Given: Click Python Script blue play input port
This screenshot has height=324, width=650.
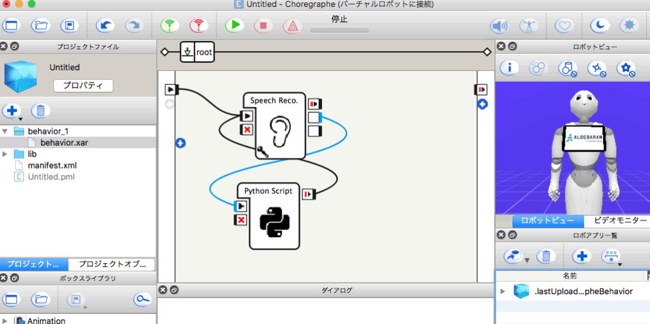Looking at the screenshot, I should 241,205.
